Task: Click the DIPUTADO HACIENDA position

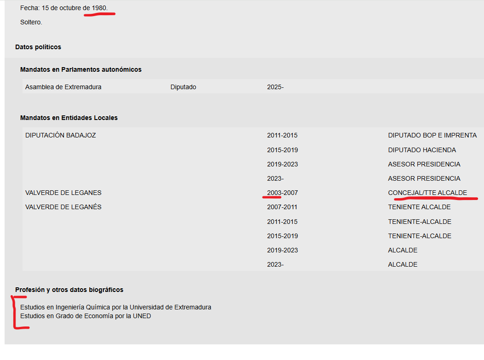Action: 422,150
